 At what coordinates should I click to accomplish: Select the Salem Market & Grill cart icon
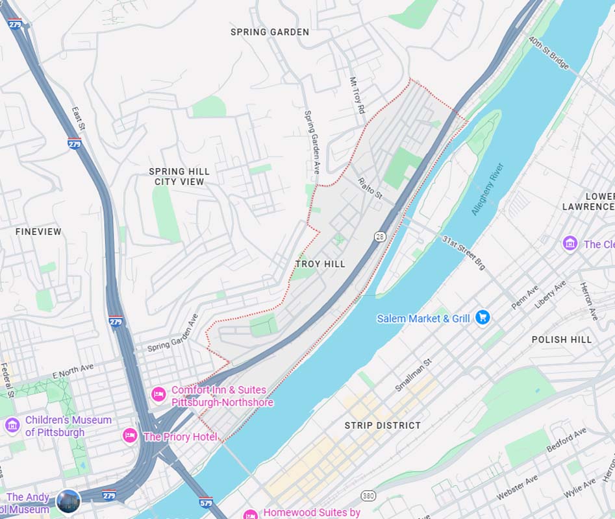483,317
